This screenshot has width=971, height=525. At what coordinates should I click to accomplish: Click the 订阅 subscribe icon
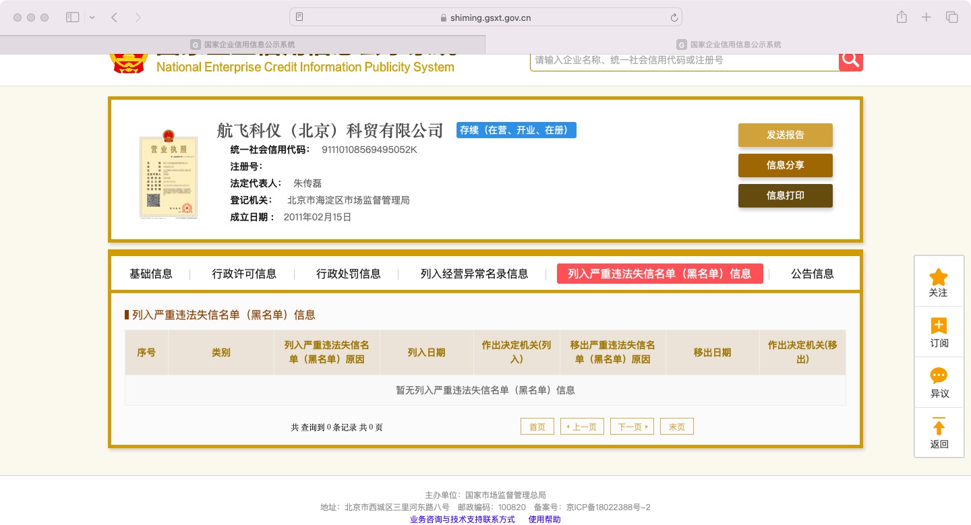pyautogui.click(x=939, y=326)
